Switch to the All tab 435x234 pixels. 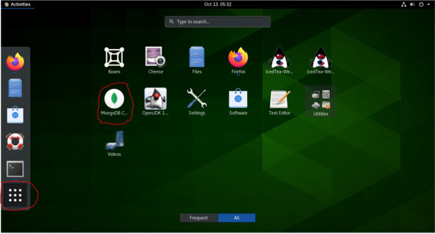tap(237, 218)
